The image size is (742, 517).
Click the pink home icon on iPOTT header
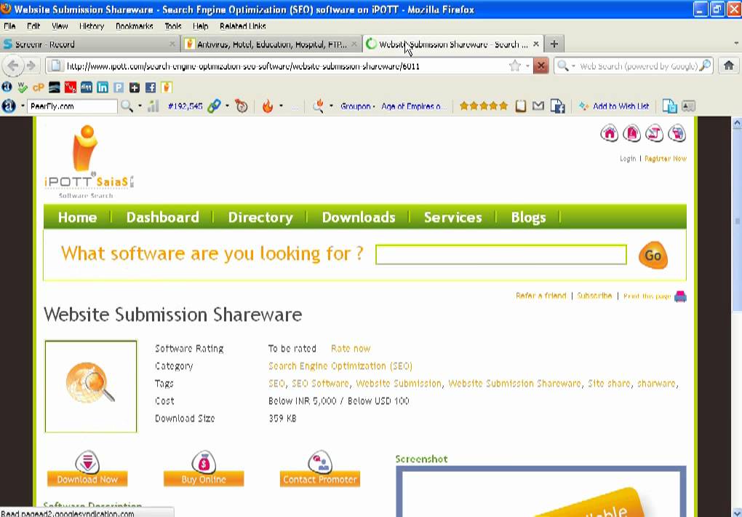coord(609,134)
